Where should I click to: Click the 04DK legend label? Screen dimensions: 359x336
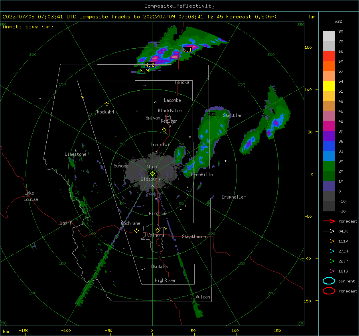tap(343, 231)
